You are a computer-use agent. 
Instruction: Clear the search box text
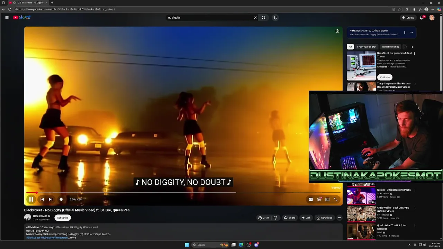tap(255, 18)
